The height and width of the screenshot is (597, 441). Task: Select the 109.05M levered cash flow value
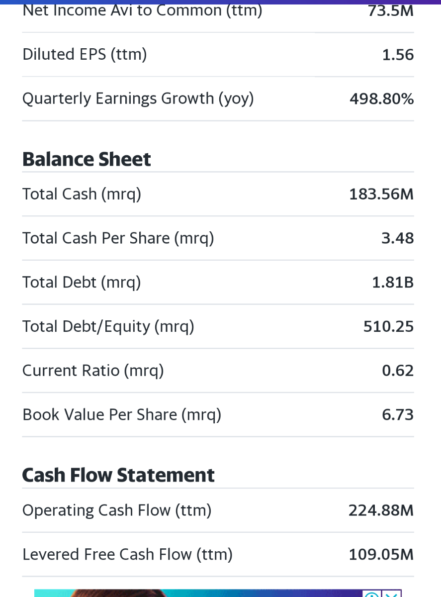coord(381,554)
